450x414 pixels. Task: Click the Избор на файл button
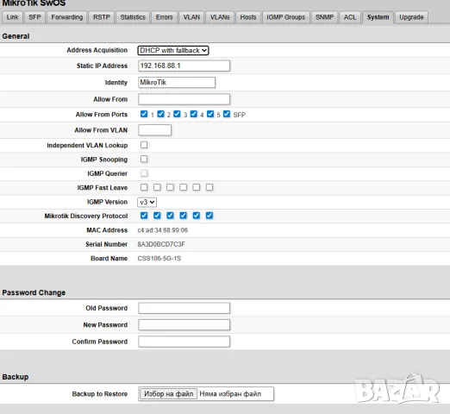(x=168, y=394)
